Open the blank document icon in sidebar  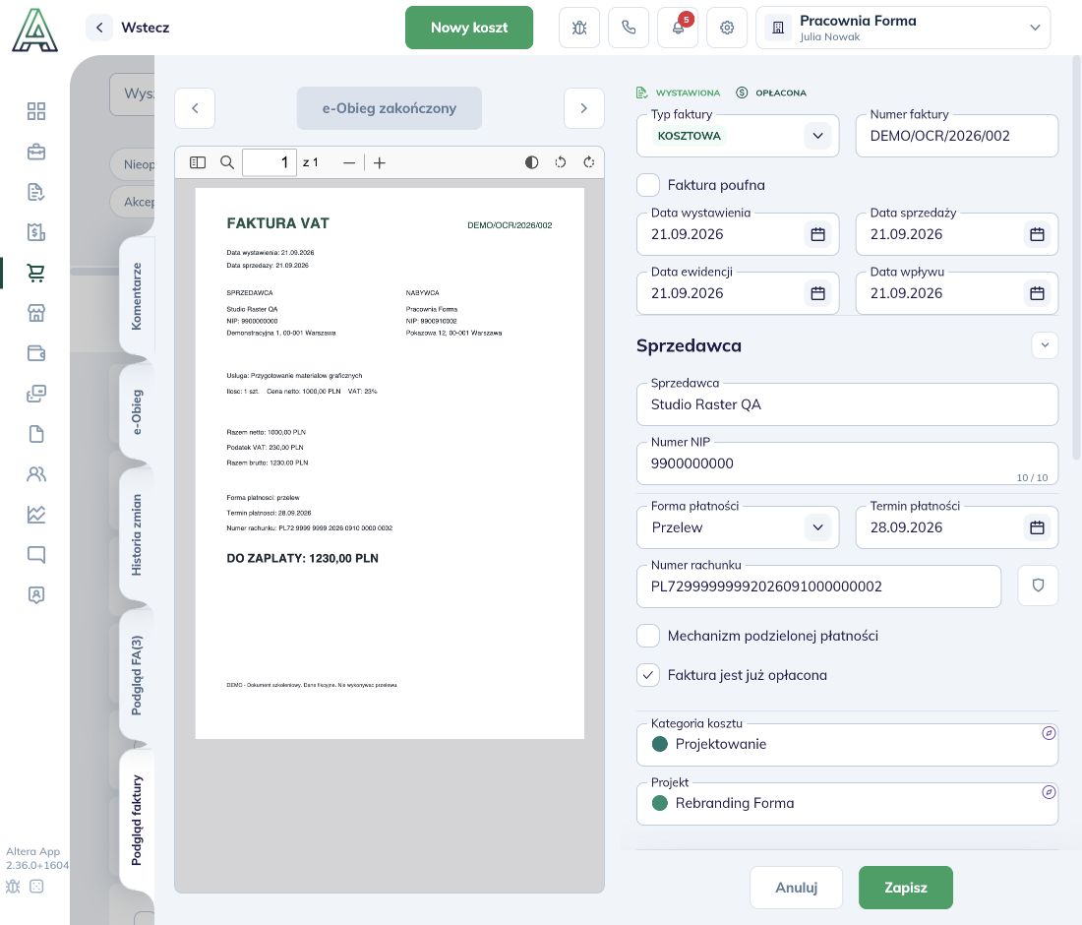(35, 434)
